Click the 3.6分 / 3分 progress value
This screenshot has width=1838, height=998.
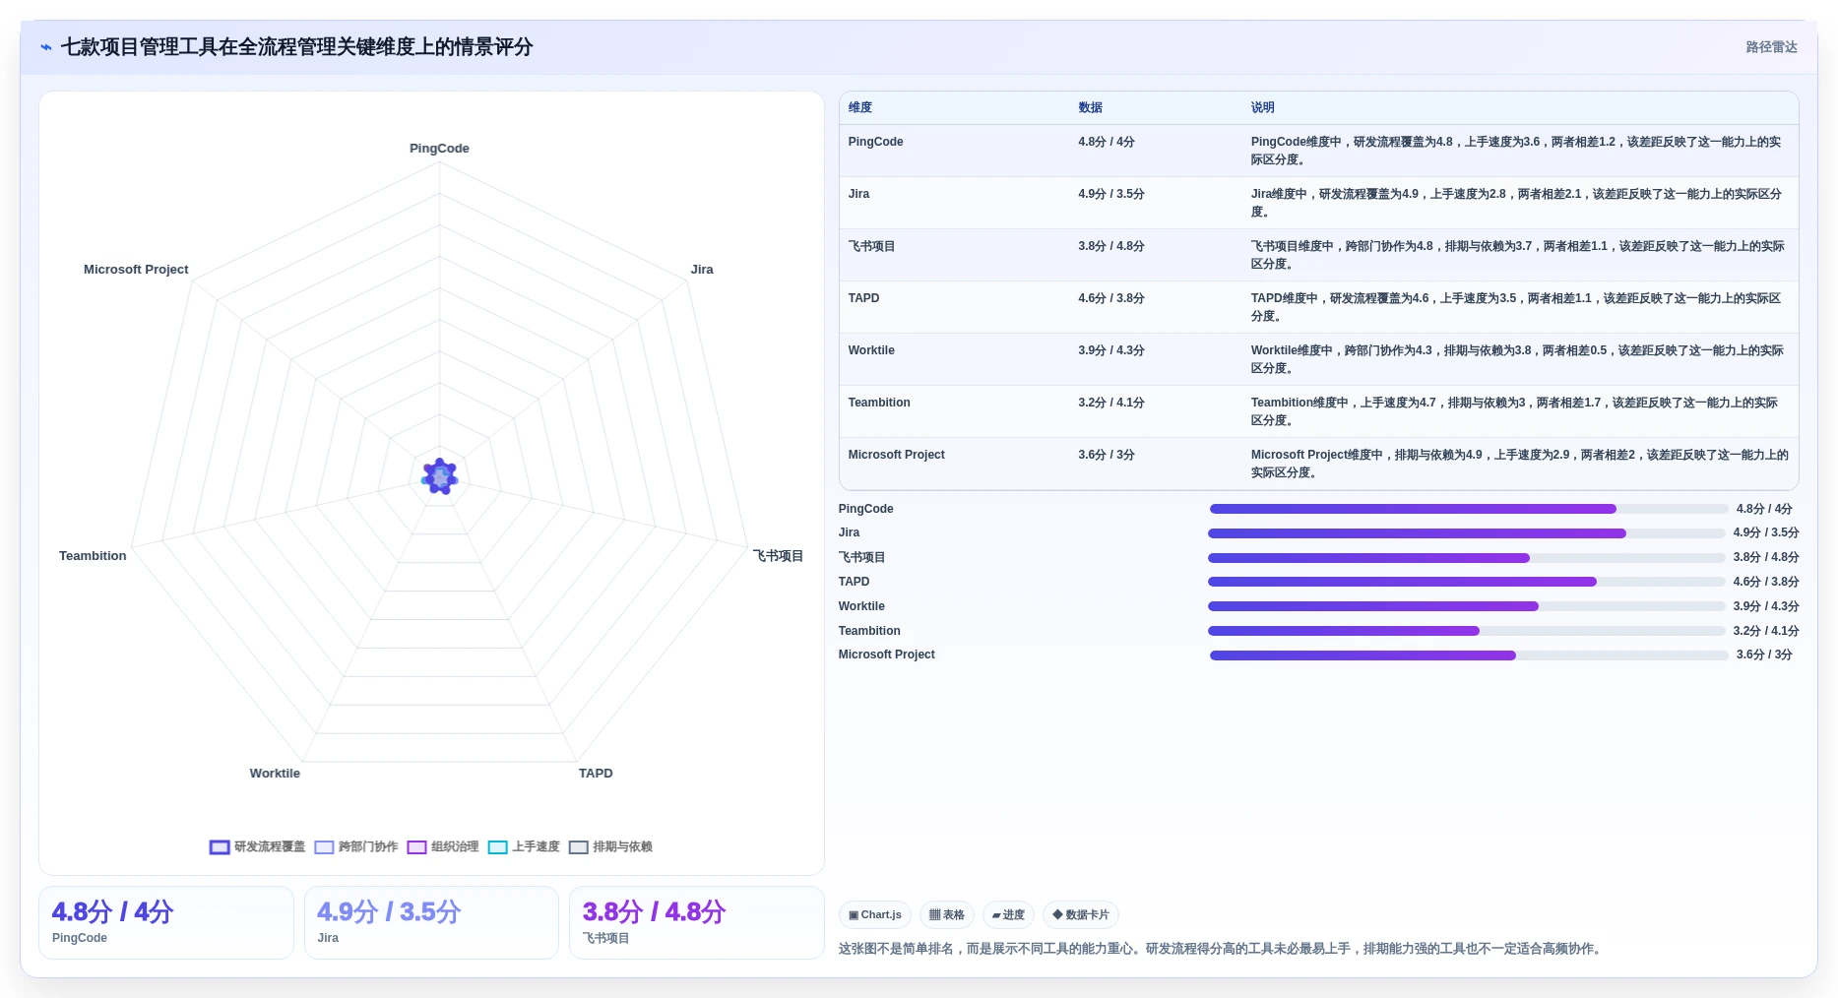click(1764, 655)
